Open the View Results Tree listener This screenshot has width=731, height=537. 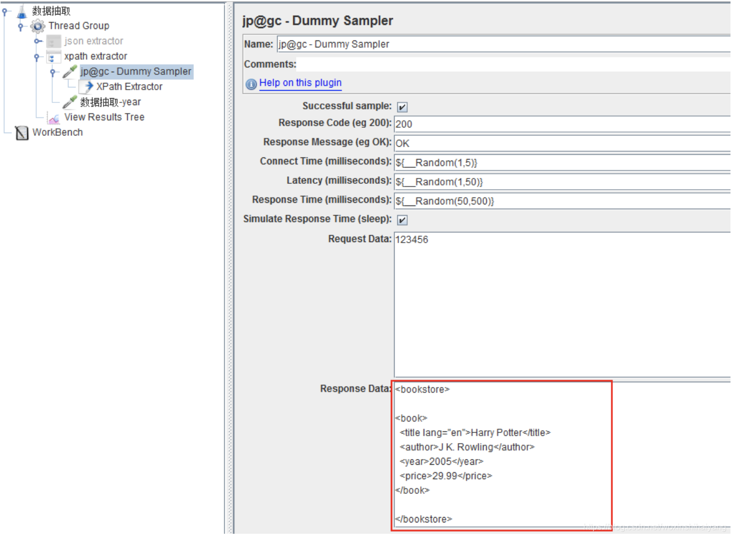105,117
